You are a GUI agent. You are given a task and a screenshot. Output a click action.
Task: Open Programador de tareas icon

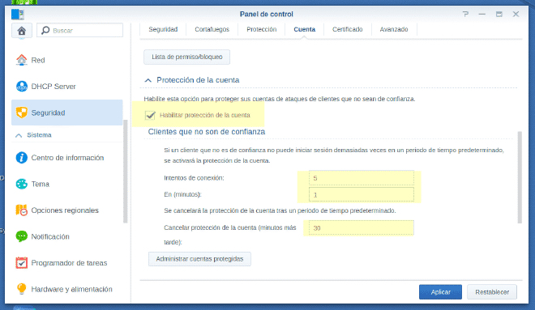(x=22, y=262)
